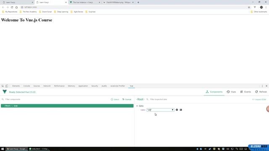Image resolution: width=269 pixels, height=151 pixels.
Task: Open the Vue devtools extension icon in toolbar
Action: coord(255,7)
